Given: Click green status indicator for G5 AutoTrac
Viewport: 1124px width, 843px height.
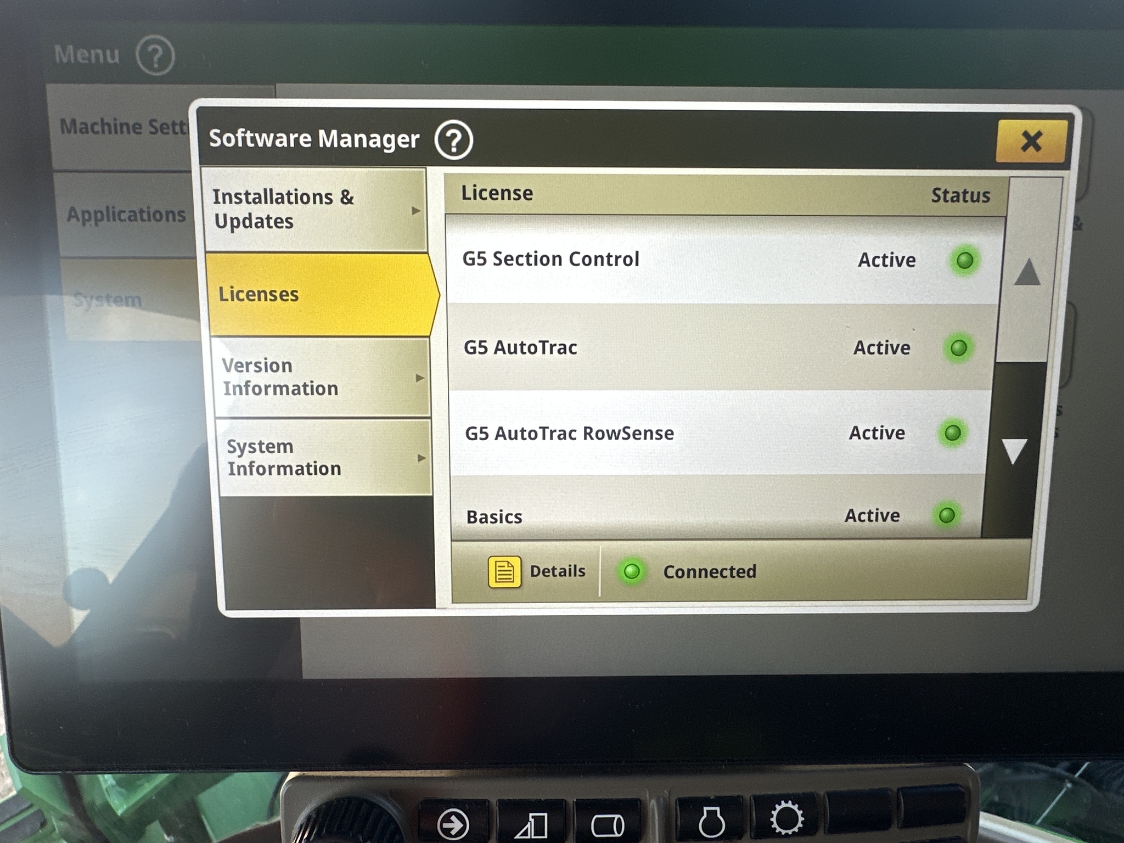Looking at the screenshot, I should click(x=958, y=347).
